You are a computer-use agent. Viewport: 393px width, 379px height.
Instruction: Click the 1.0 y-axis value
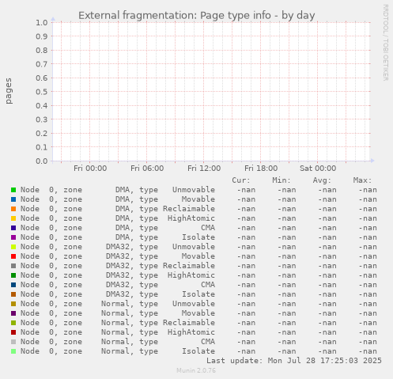42,22
